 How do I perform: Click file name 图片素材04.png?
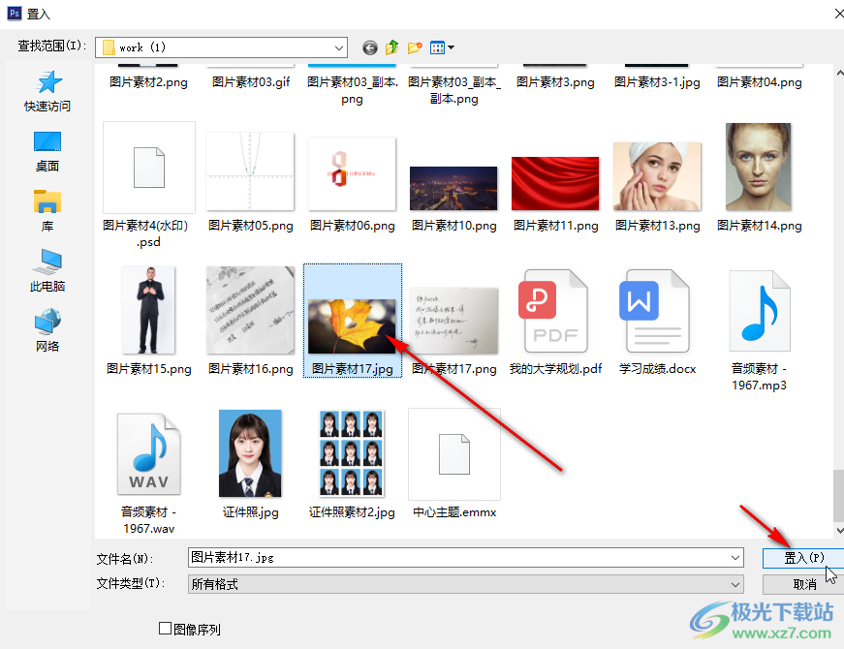pos(759,82)
